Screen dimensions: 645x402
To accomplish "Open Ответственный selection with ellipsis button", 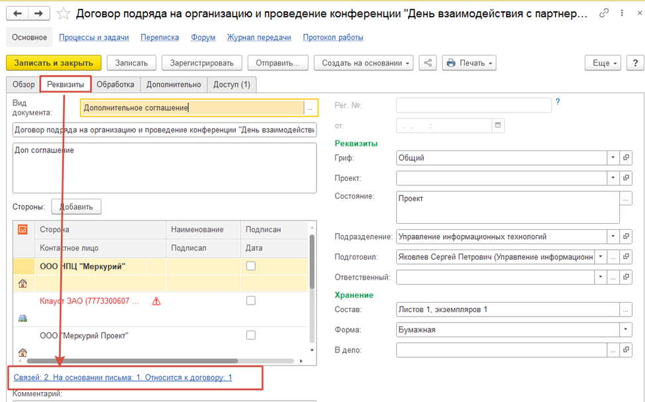I will [613, 277].
